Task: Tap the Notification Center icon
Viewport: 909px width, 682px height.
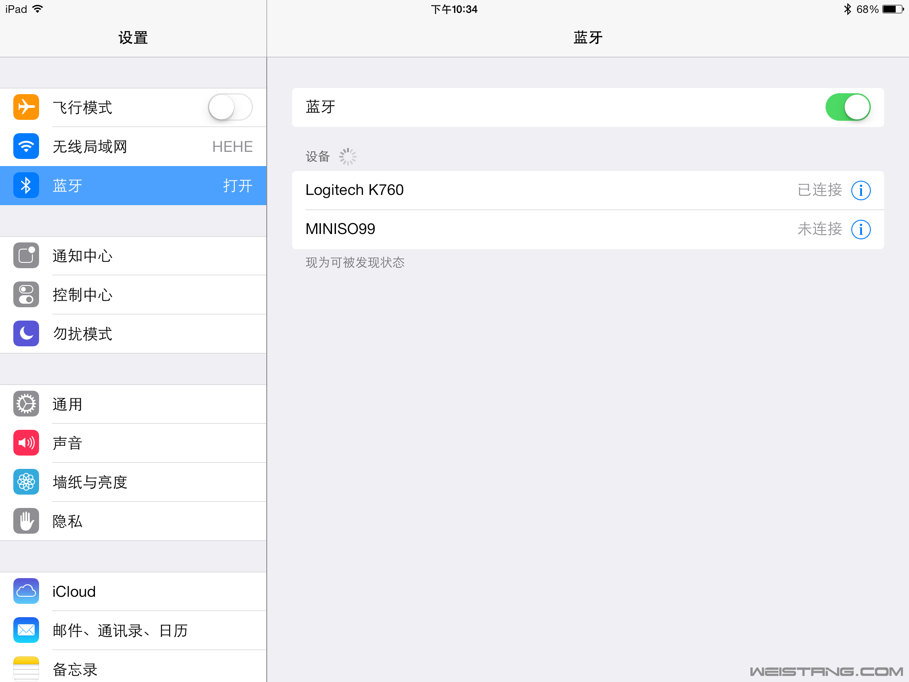Action: pyautogui.click(x=26, y=255)
